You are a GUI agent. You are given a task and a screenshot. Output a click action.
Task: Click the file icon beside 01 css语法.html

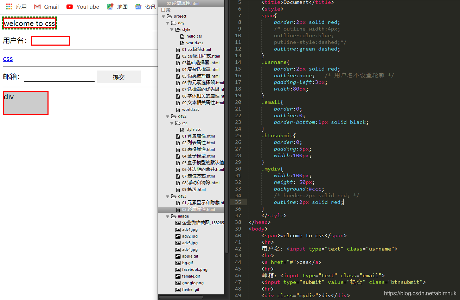click(x=178, y=49)
